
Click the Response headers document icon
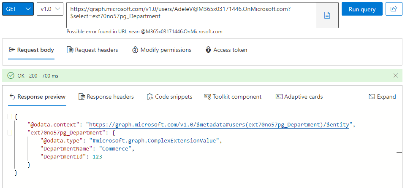[x=82, y=97]
